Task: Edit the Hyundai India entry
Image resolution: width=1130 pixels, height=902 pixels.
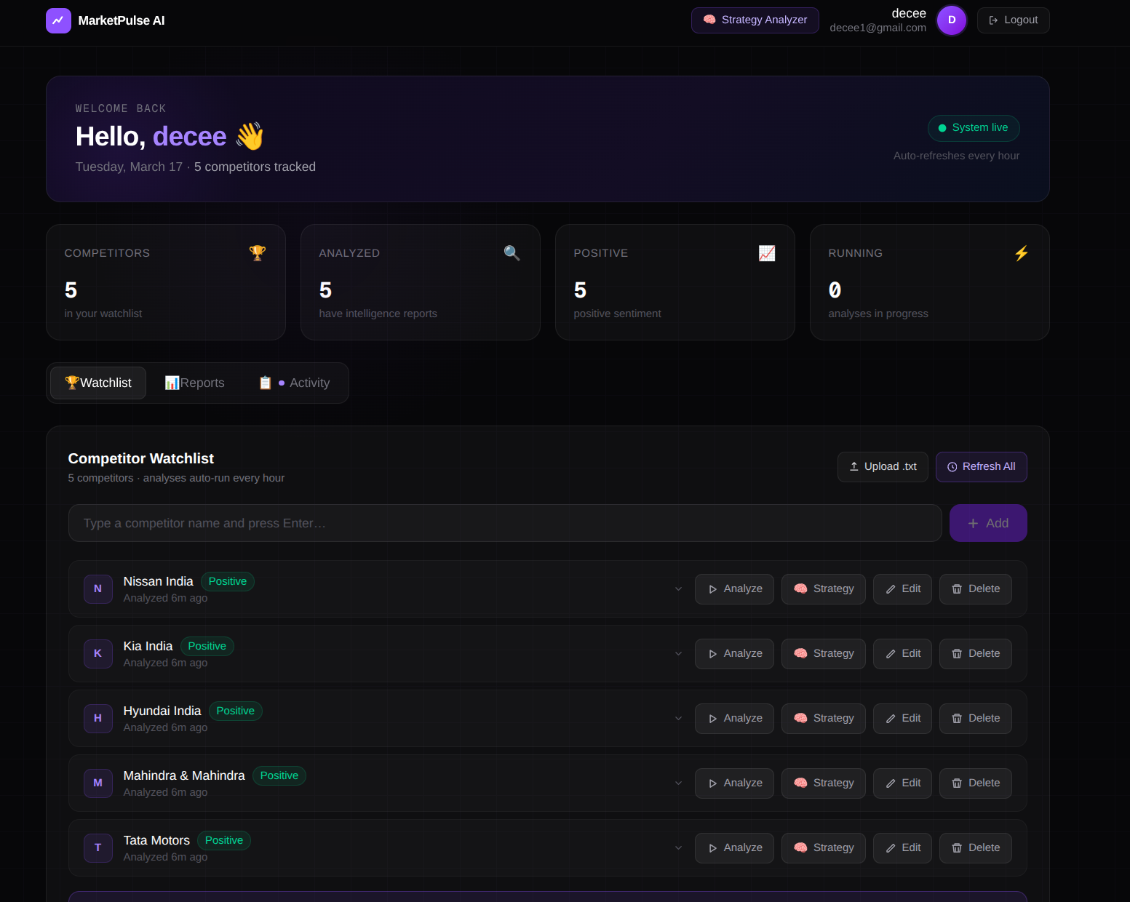Action: [902, 719]
